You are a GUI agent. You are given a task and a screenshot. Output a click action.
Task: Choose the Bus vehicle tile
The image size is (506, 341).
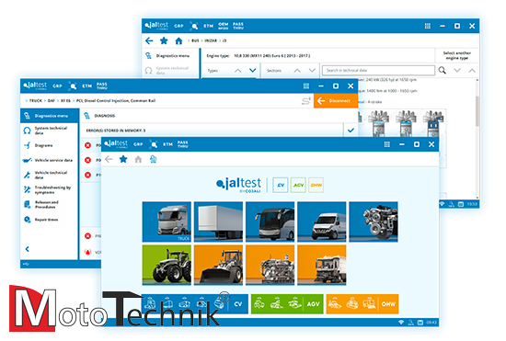[x=270, y=222]
